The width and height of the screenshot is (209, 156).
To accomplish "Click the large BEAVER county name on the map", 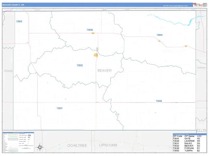I will (104, 71).
